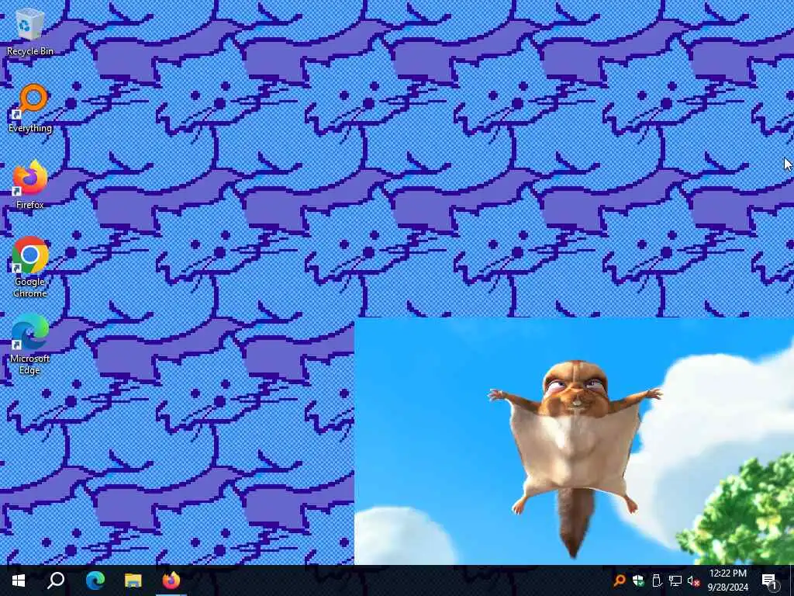Screen dimensions: 794x596
Task: Open Windows Security shield in tray
Action: click(x=638, y=580)
